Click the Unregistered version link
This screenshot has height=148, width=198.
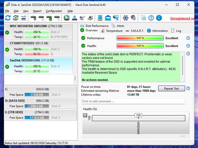pyautogui.click(x=182, y=18)
